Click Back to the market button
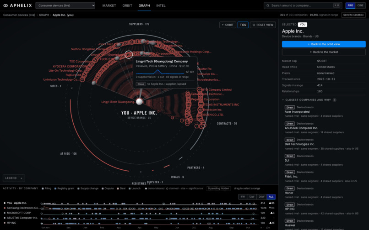Viewport: 369px width, 230px height. (x=324, y=52)
